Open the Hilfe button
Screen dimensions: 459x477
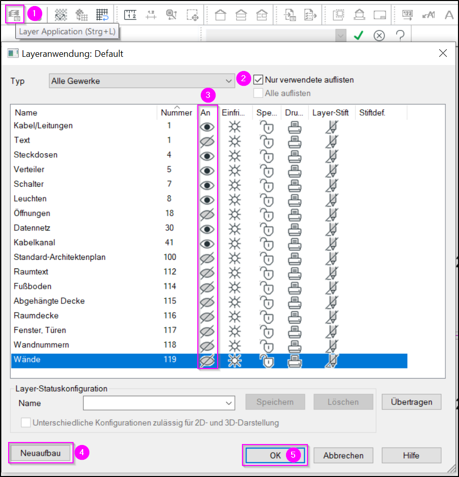point(411,455)
